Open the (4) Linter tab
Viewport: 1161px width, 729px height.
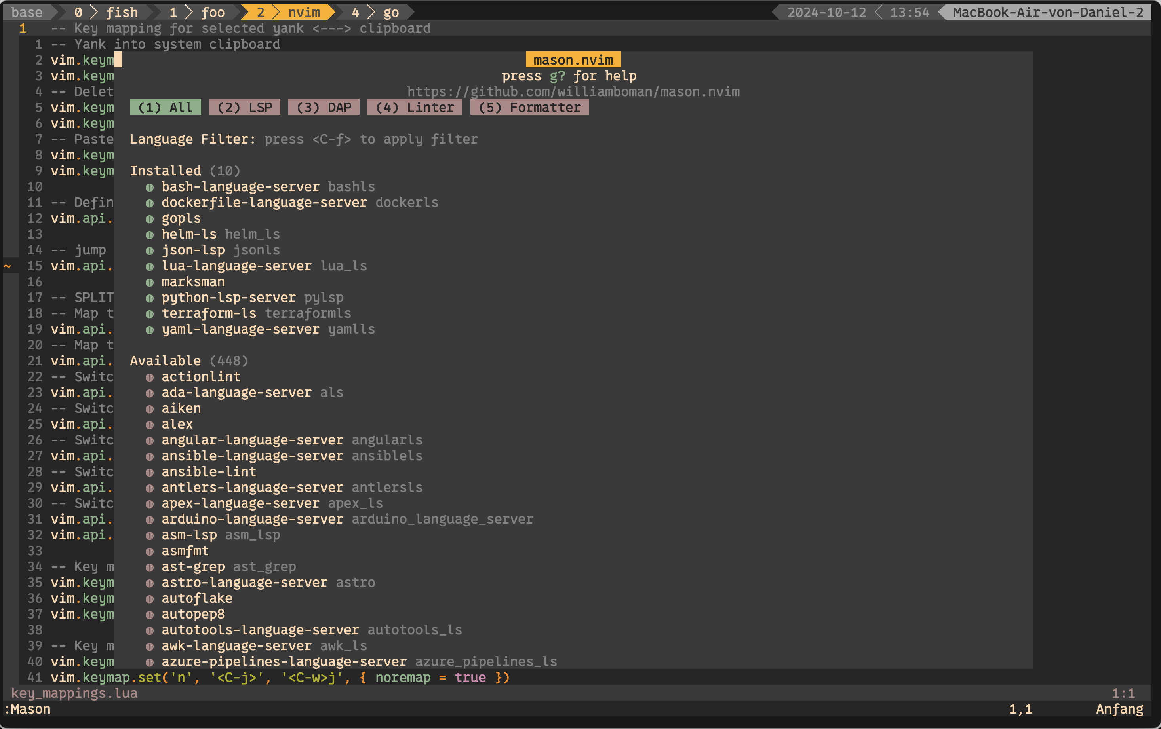pos(415,107)
